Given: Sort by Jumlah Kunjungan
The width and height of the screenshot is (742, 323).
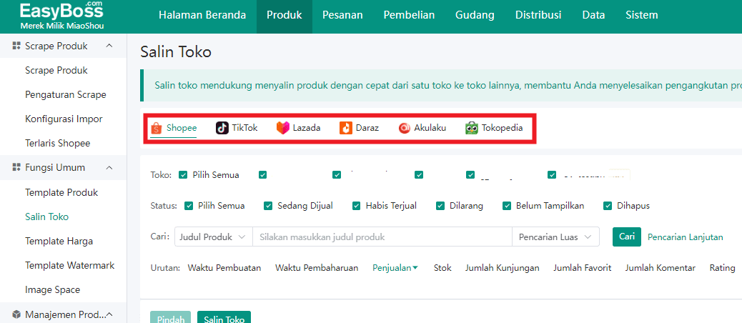Looking at the screenshot, I should click(502, 268).
